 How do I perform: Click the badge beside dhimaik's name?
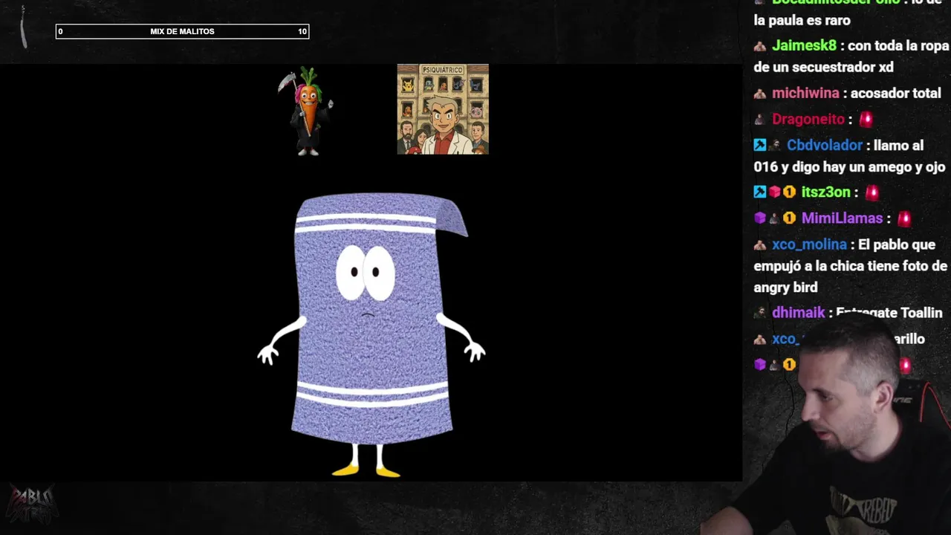(x=759, y=313)
